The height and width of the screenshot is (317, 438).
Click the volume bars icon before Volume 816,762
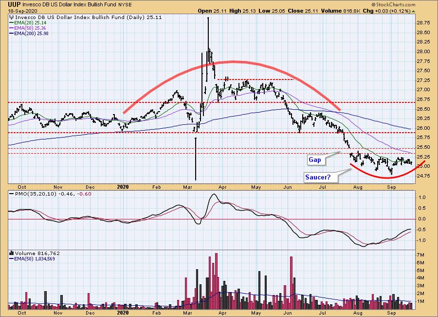click(x=12, y=253)
